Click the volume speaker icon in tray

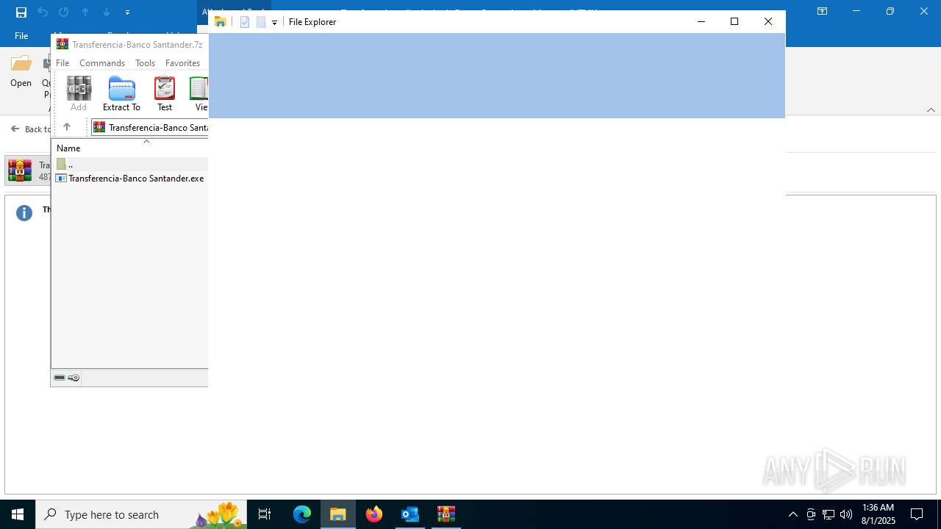pyautogui.click(x=846, y=514)
